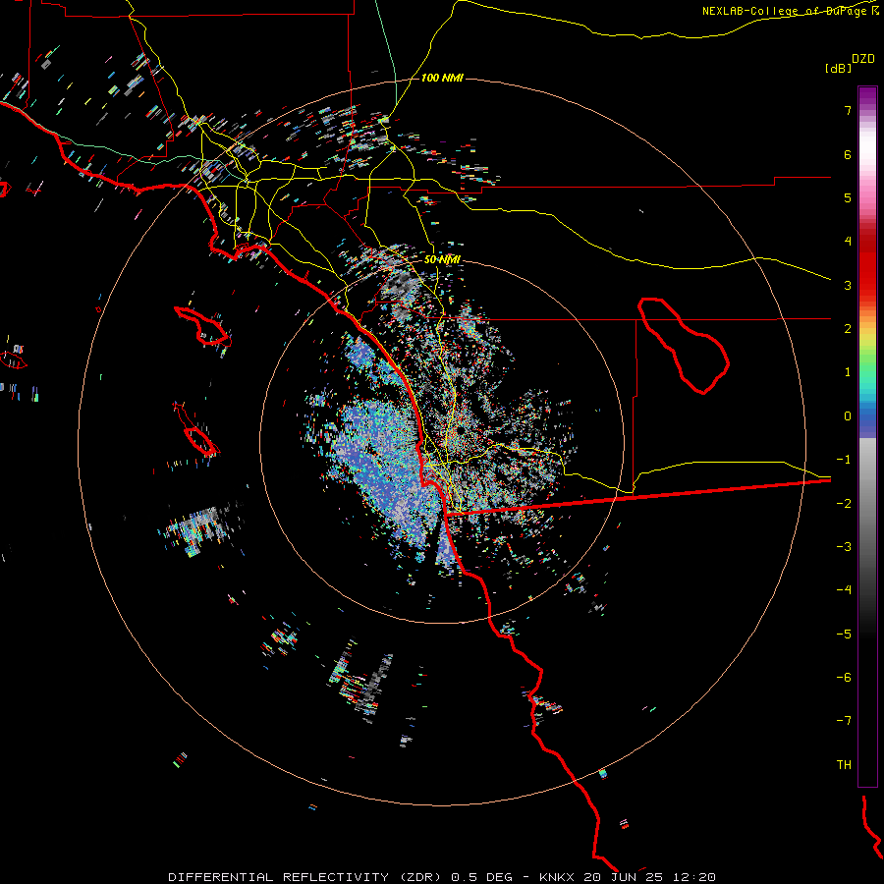
Task: Click the scale value 5 on the legend
Action: 848,197
